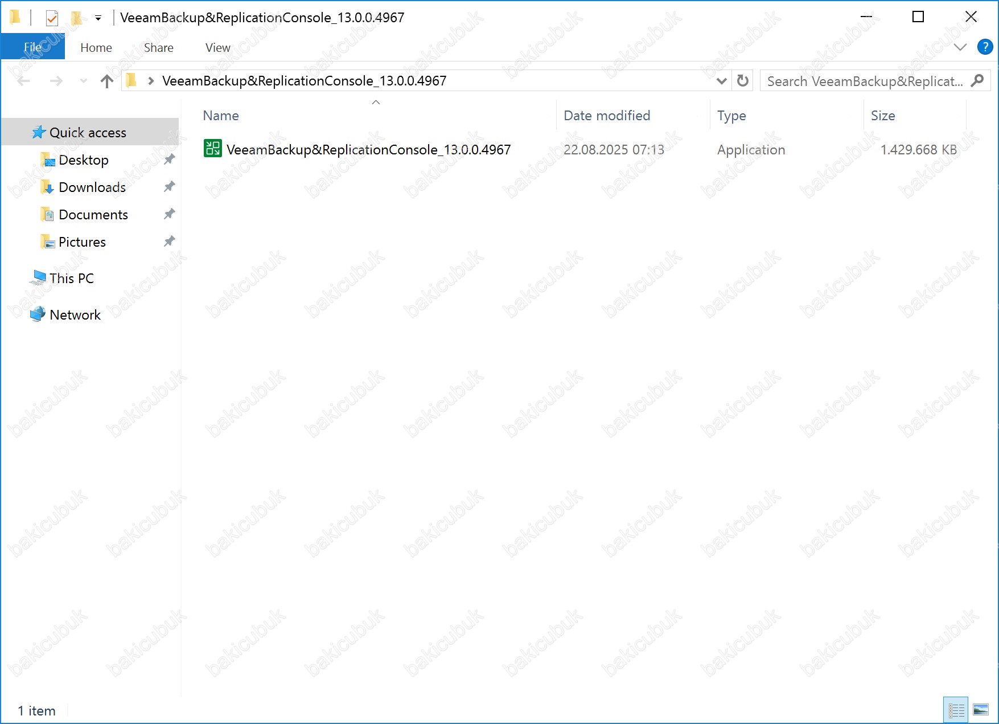Minimize the Explorer window

(866, 17)
